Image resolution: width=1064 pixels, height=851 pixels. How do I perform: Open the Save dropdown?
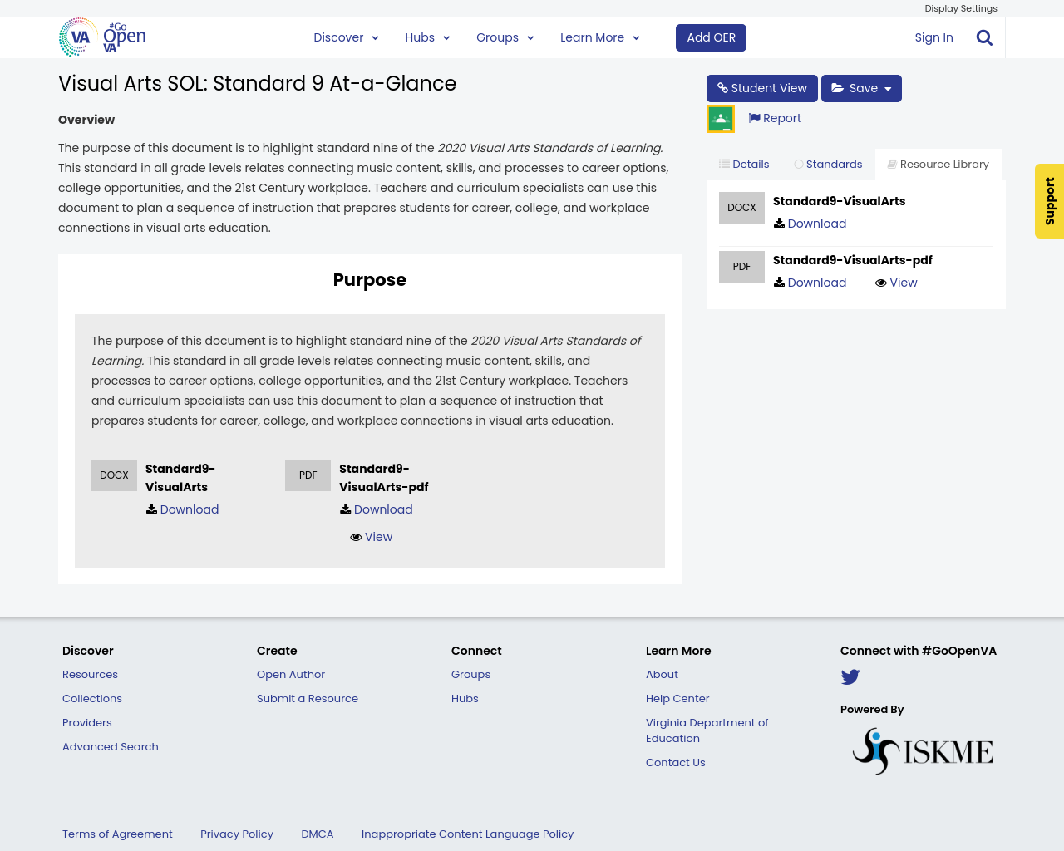coord(861,88)
